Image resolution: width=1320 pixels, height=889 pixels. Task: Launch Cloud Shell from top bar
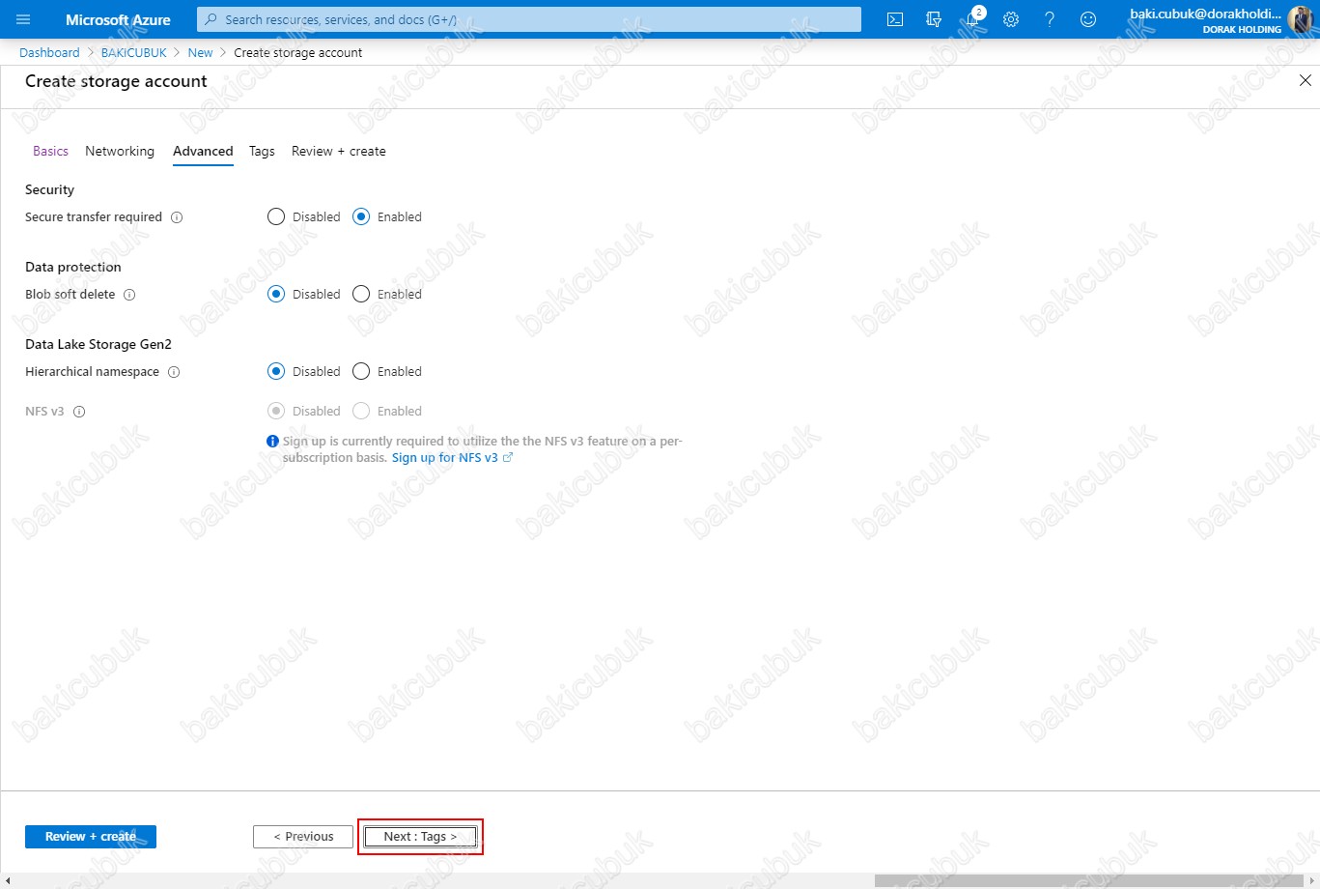click(x=895, y=19)
